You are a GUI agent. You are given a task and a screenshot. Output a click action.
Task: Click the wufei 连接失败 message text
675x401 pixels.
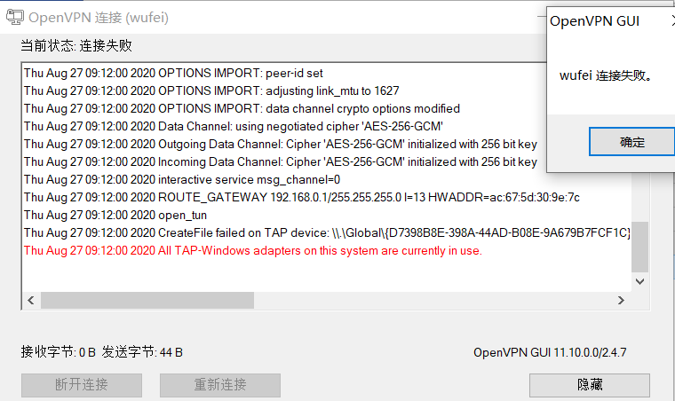click(x=606, y=75)
